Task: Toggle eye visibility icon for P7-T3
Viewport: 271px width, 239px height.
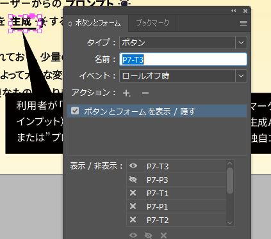Action: tap(133, 166)
